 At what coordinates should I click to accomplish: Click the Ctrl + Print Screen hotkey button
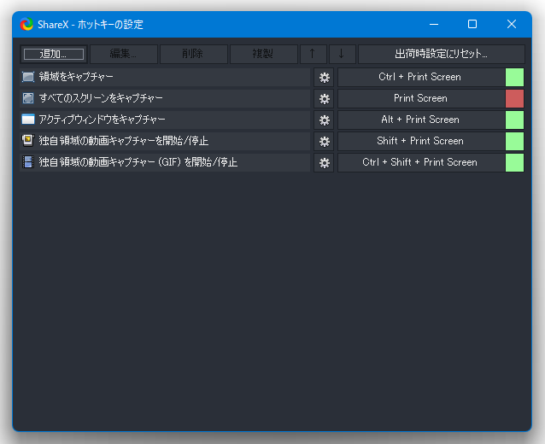(421, 77)
